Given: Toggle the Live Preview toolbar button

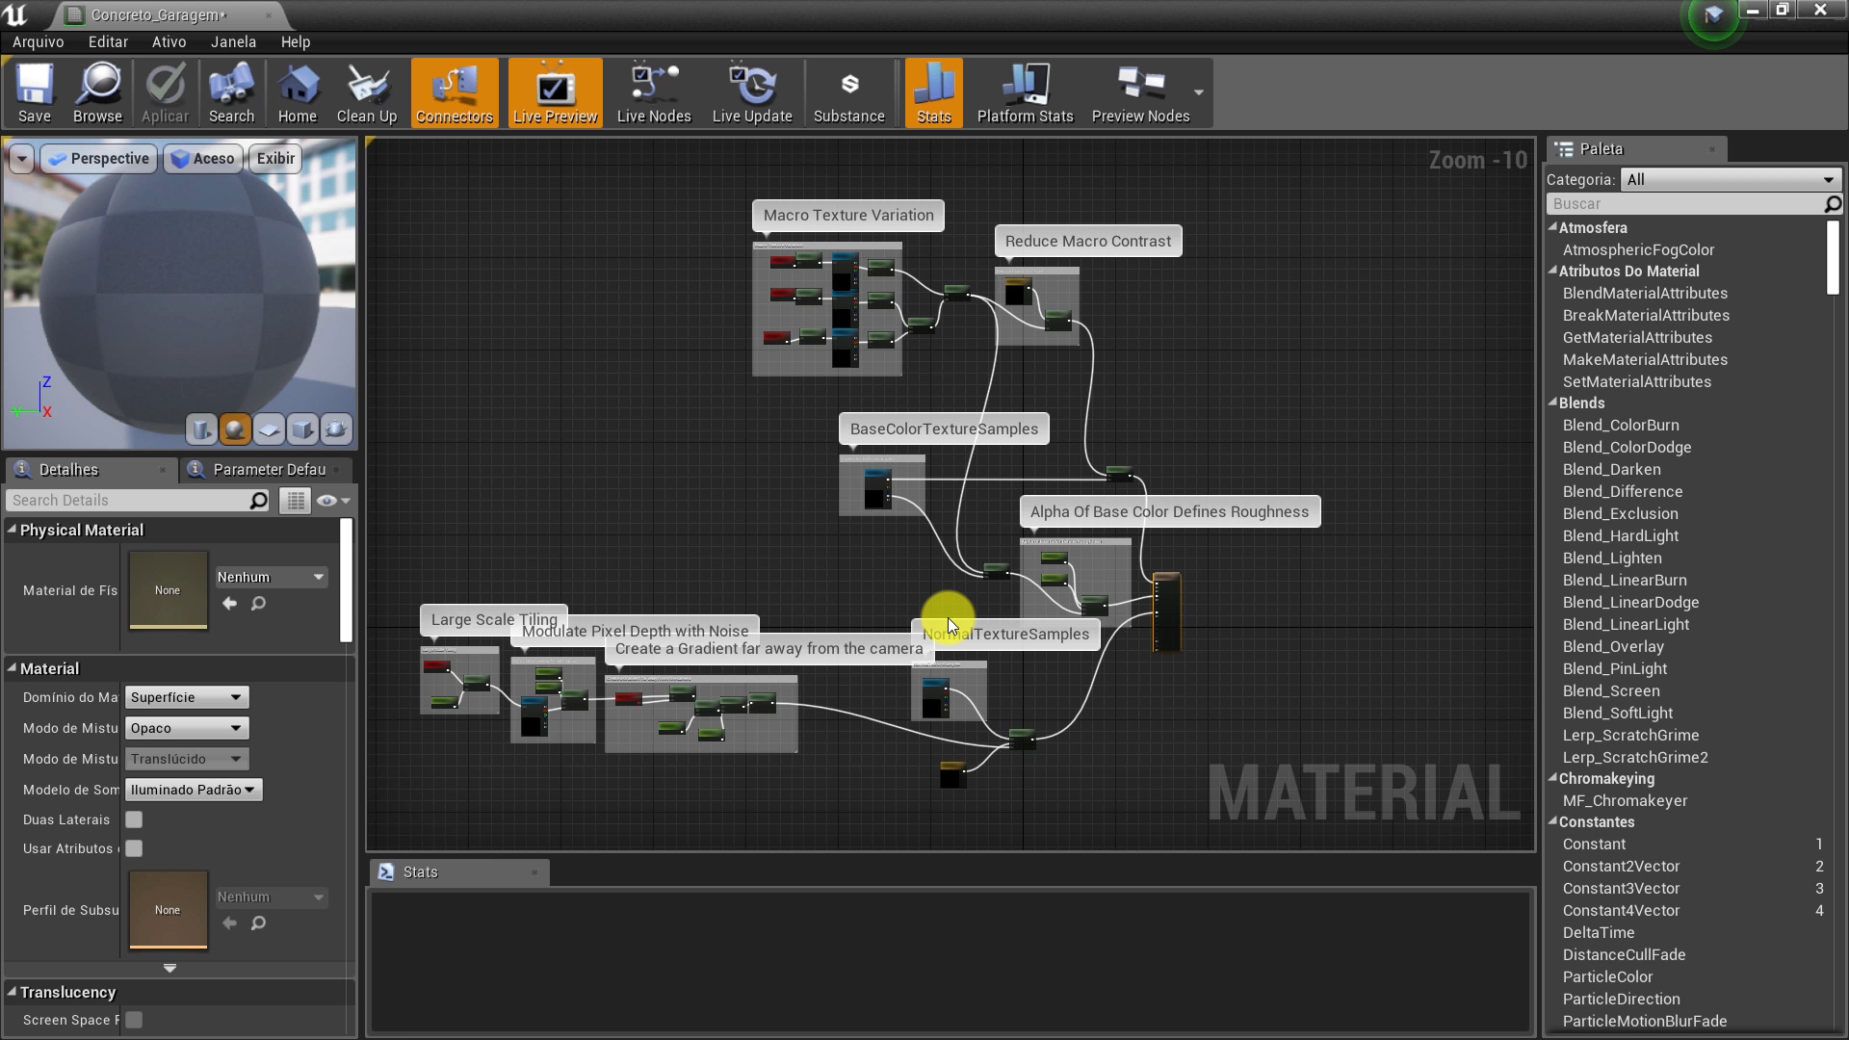Looking at the screenshot, I should [555, 92].
